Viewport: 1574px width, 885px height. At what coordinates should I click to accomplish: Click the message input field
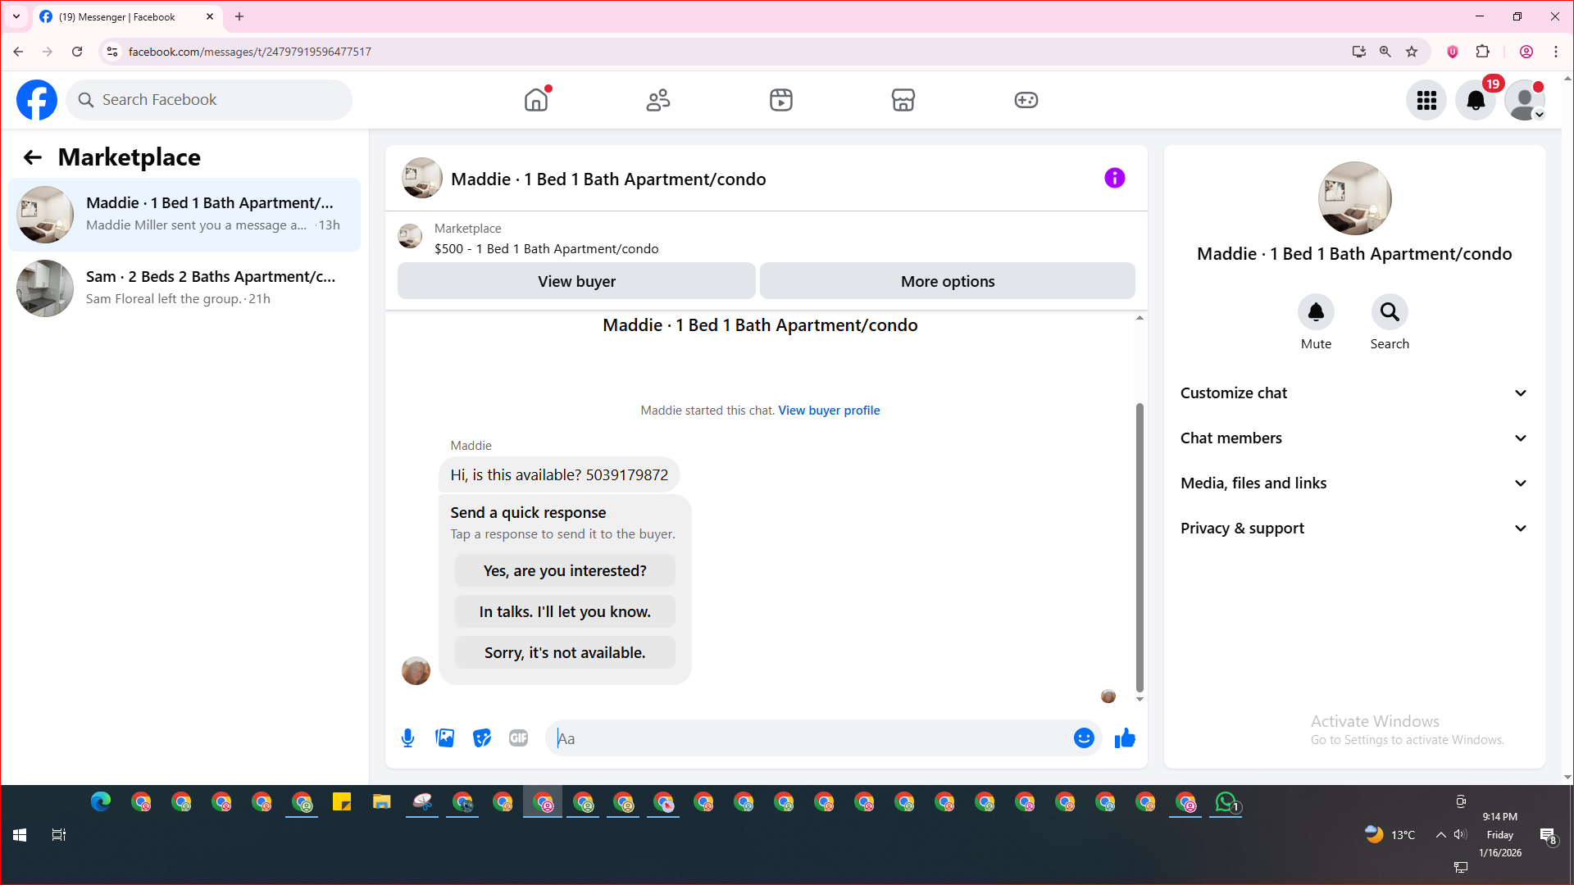pos(812,738)
